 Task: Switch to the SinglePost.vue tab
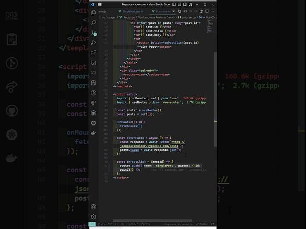point(131,11)
